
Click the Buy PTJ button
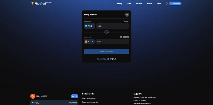tap(74, 96)
